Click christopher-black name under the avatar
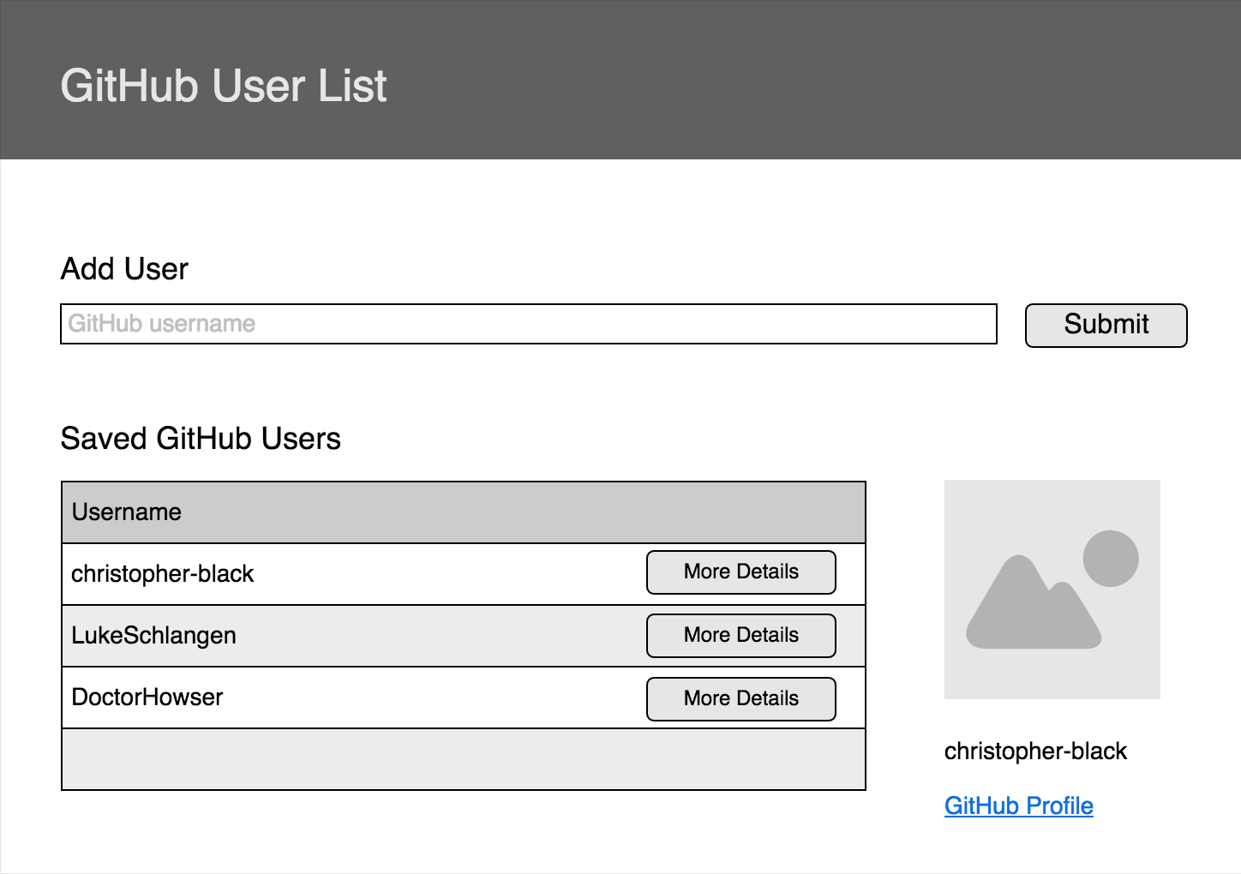 [1035, 751]
